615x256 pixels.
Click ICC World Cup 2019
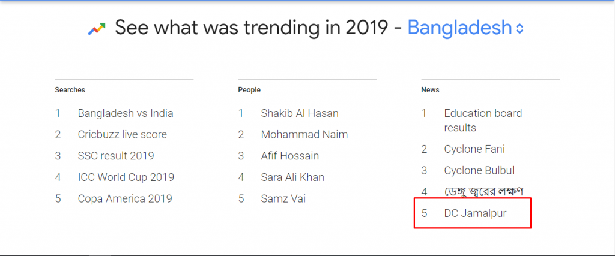click(x=126, y=177)
